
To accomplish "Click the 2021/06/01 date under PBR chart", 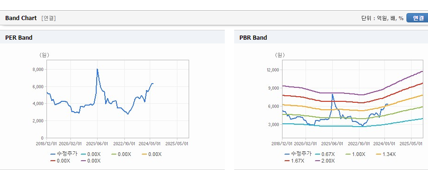I will tap(332, 143).
